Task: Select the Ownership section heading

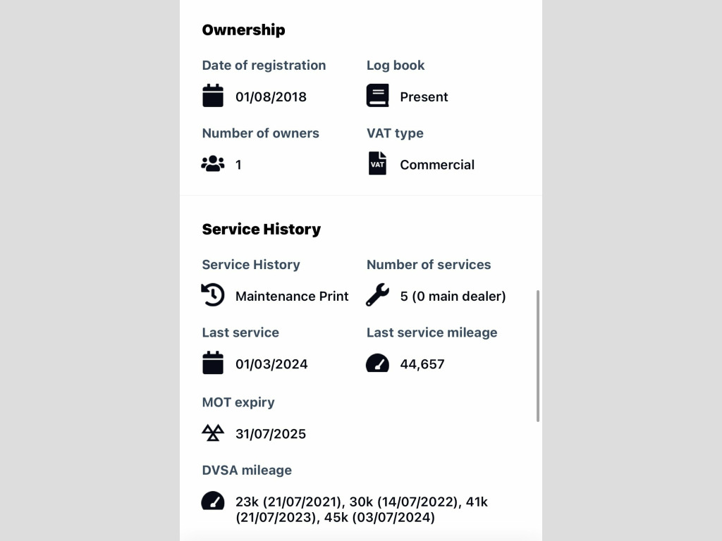Action: click(243, 30)
